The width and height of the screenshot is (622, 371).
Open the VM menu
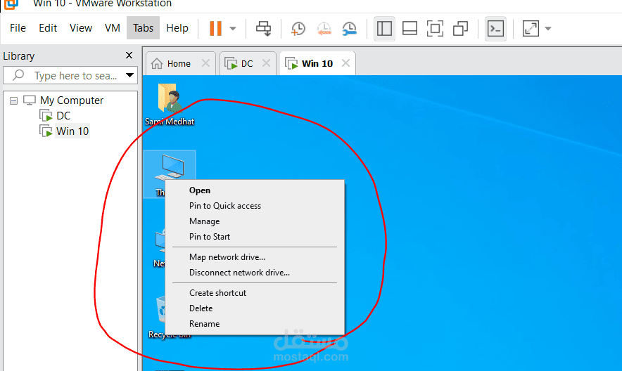tap(113, 28)
